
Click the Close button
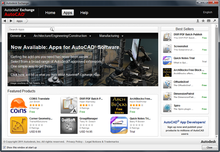209,147
